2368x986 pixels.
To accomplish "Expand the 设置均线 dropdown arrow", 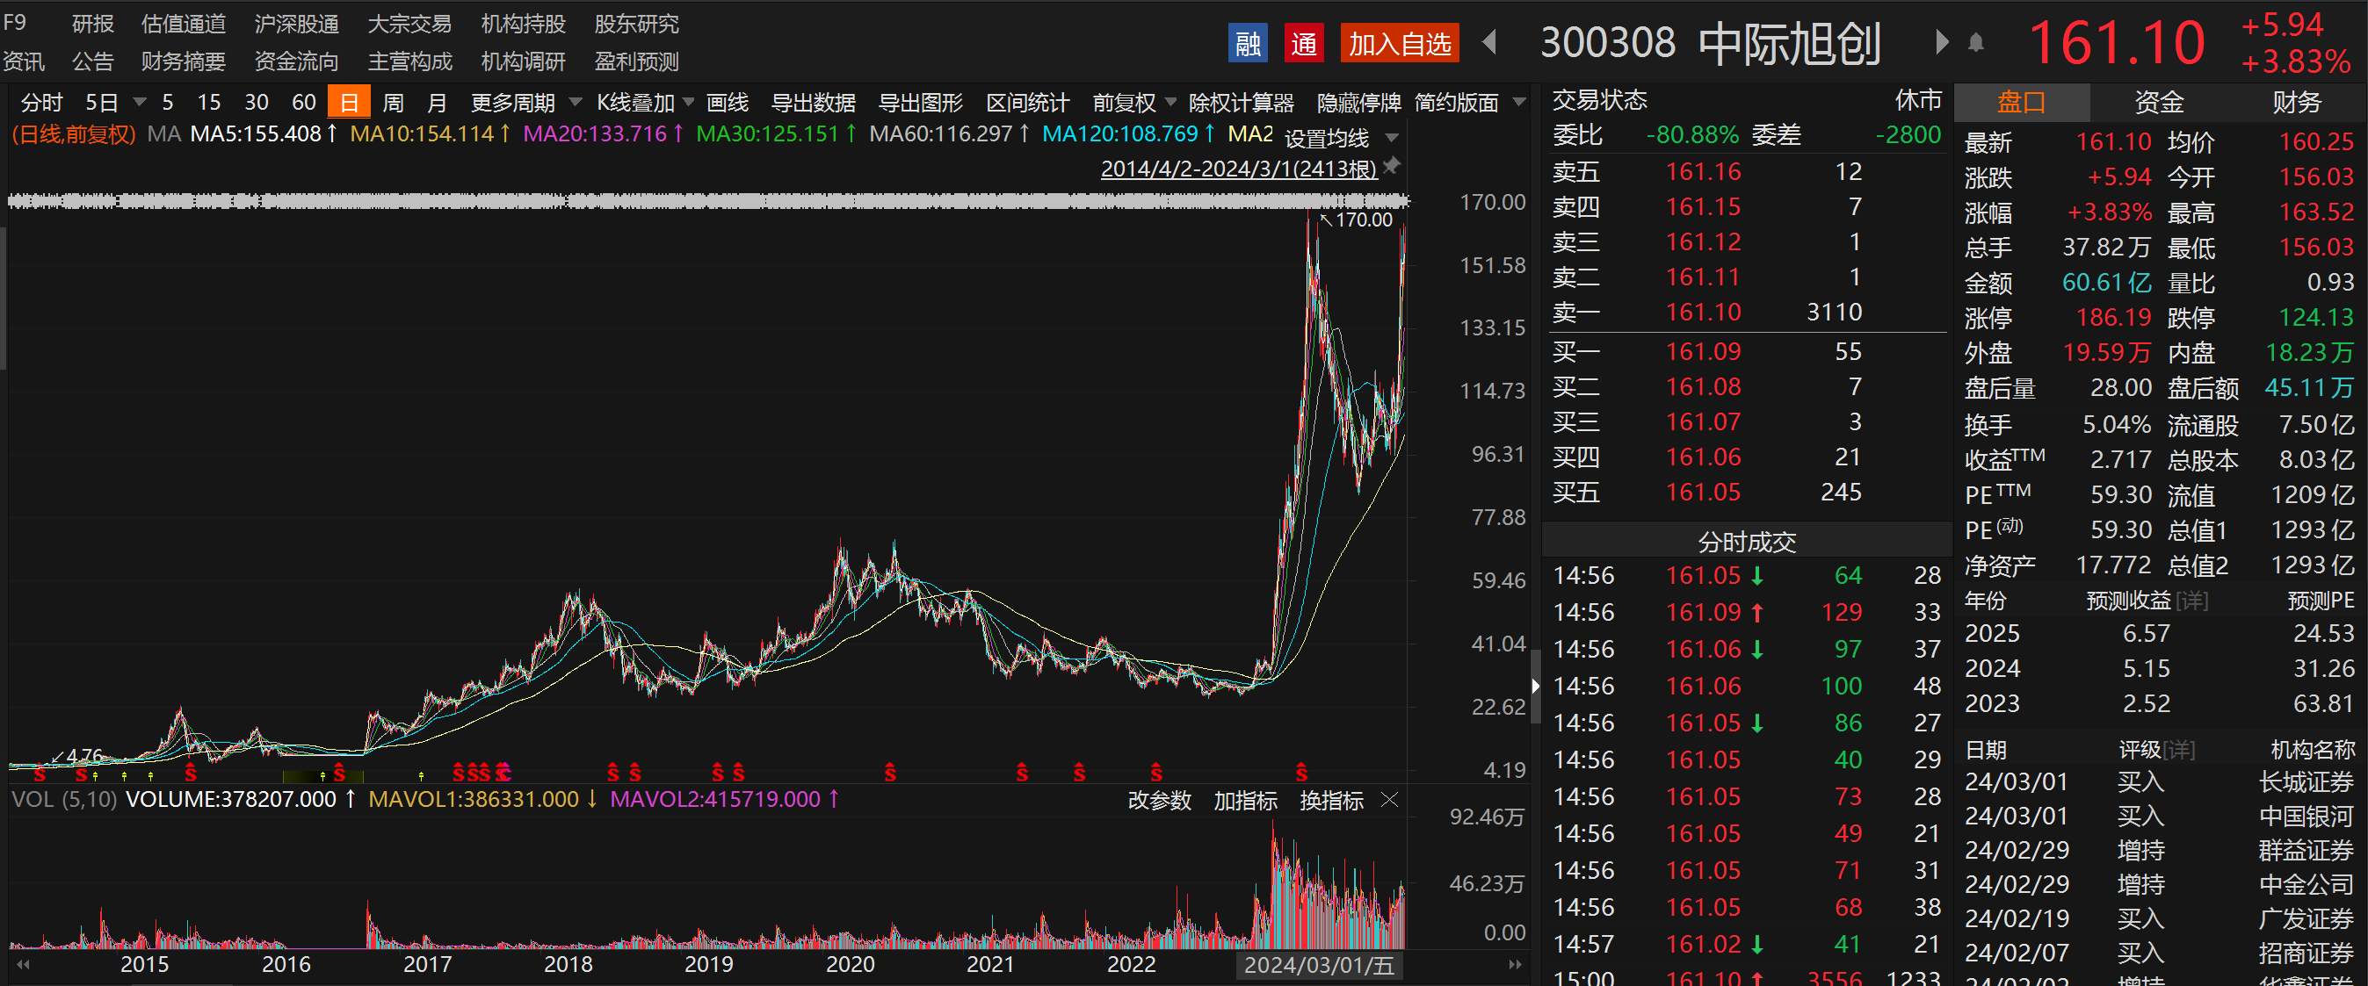I will pyautogui.click(x=1392, y=138).
